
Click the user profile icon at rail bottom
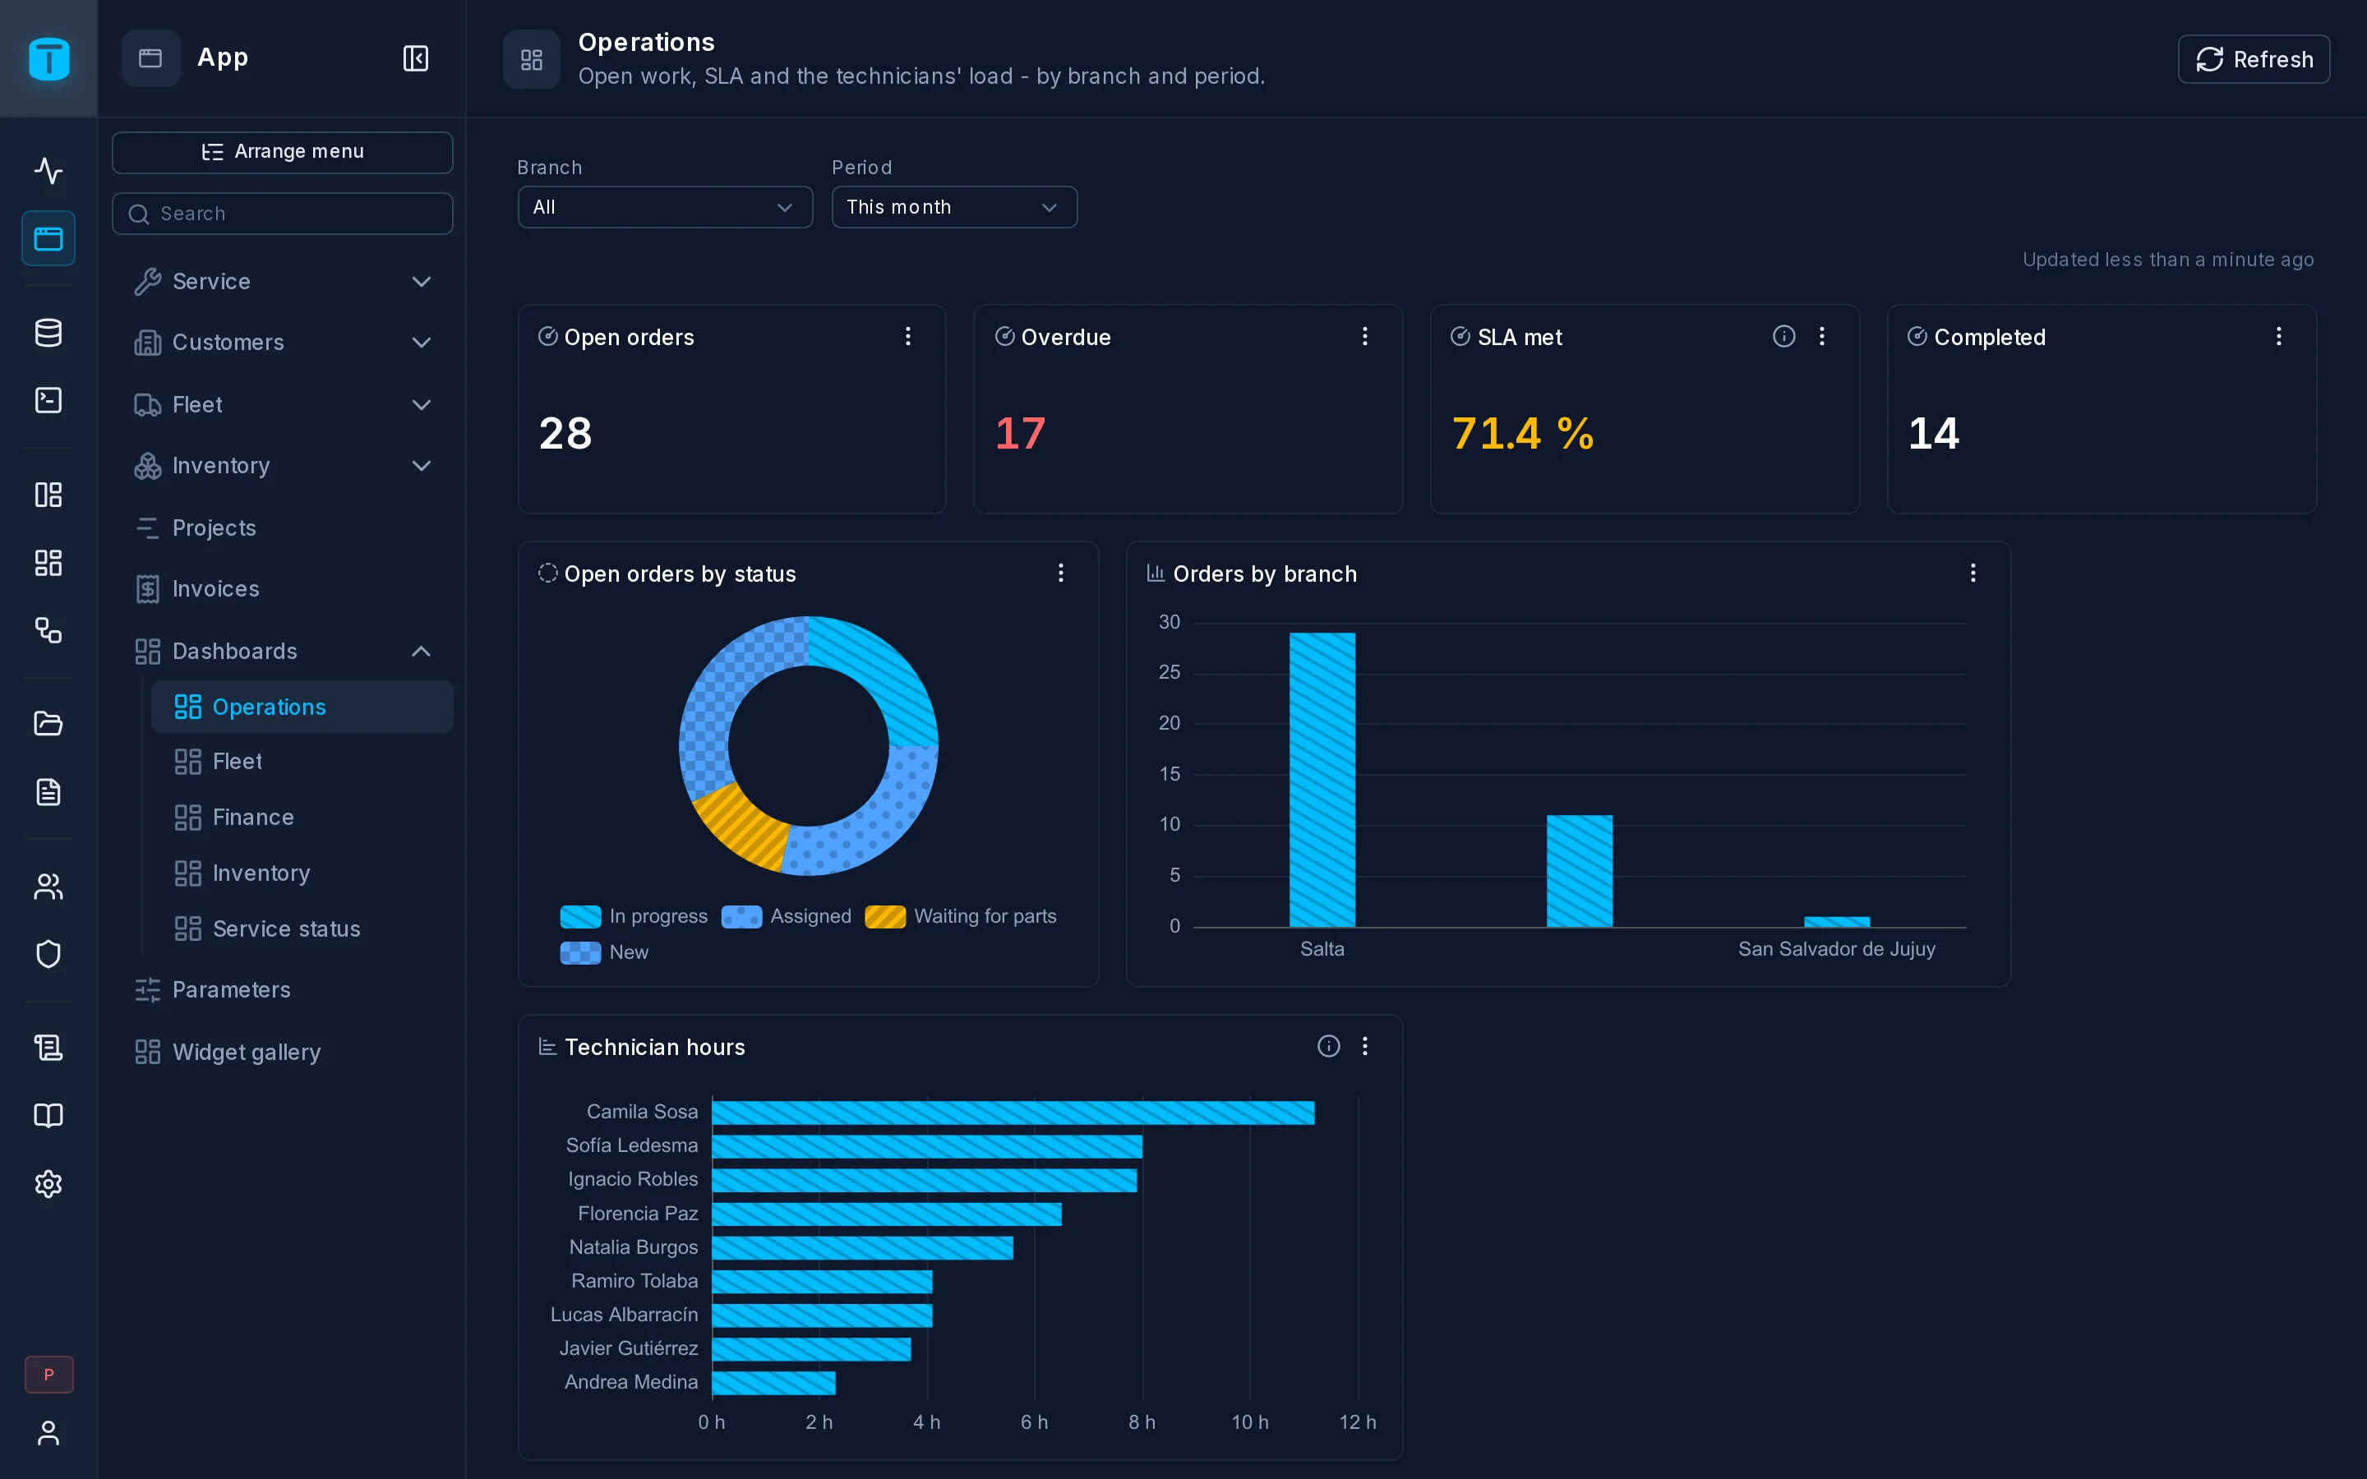coord(48,1433)
